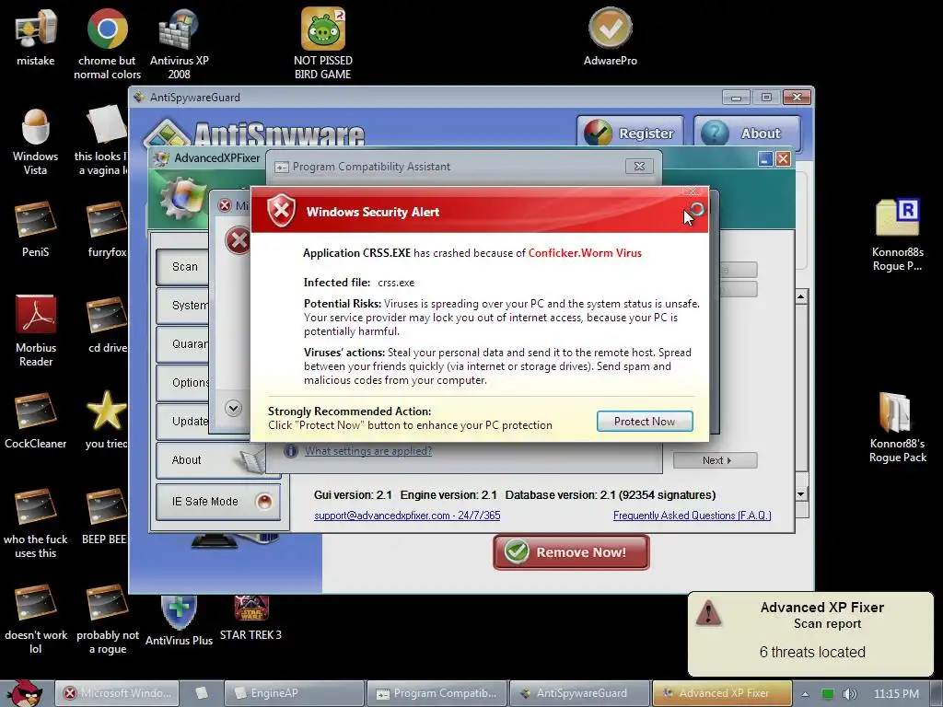This screenshot has width=943, height=707.
Task: Show hidden tray icons arrow
Action: [805, 694]
